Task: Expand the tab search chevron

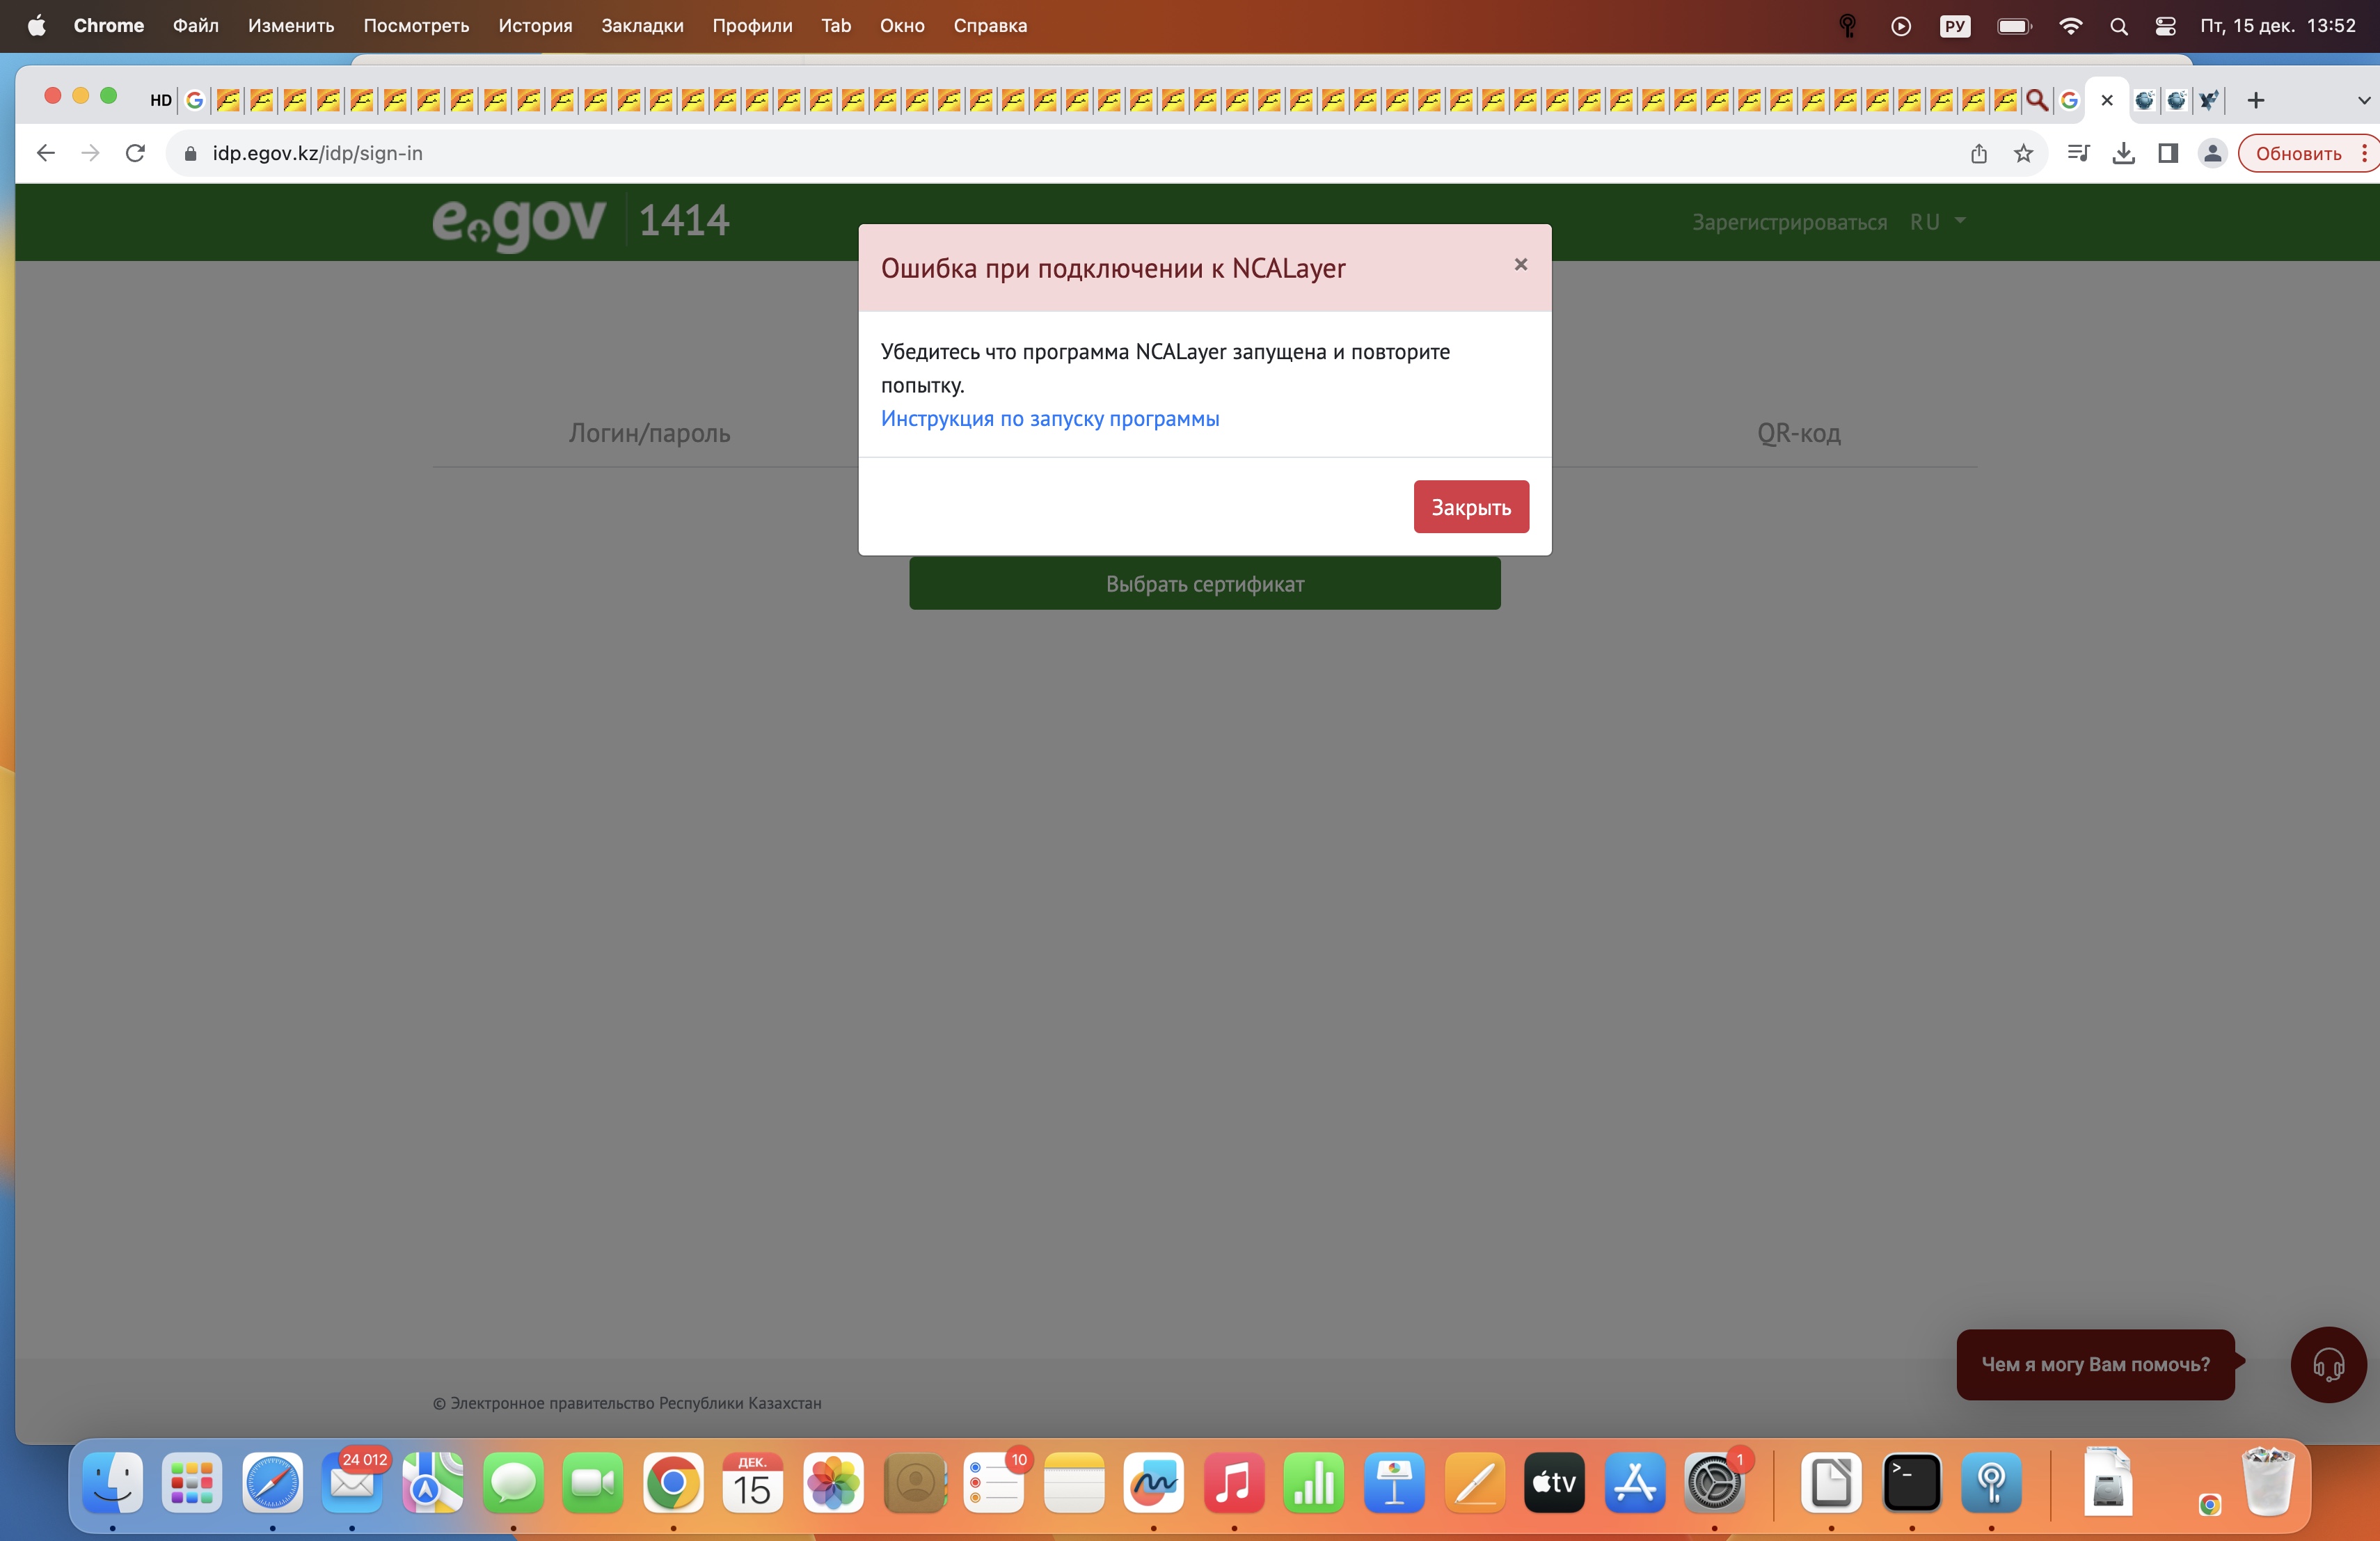Action: [x=2363, y=100]
